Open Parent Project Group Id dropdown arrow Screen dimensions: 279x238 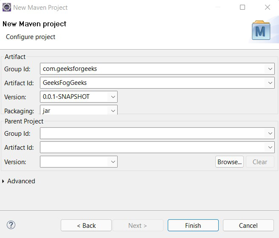(270, 133)
